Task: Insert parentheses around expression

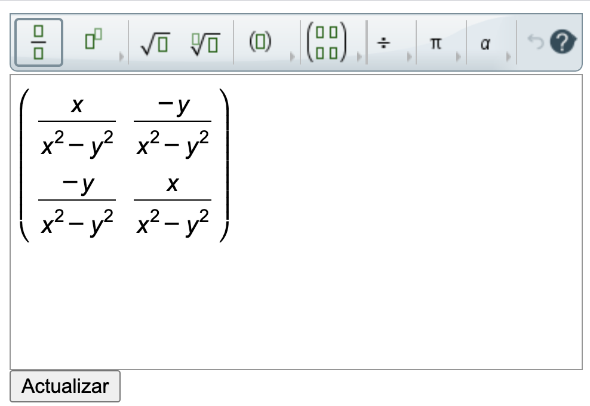Action: pos(260,43)
